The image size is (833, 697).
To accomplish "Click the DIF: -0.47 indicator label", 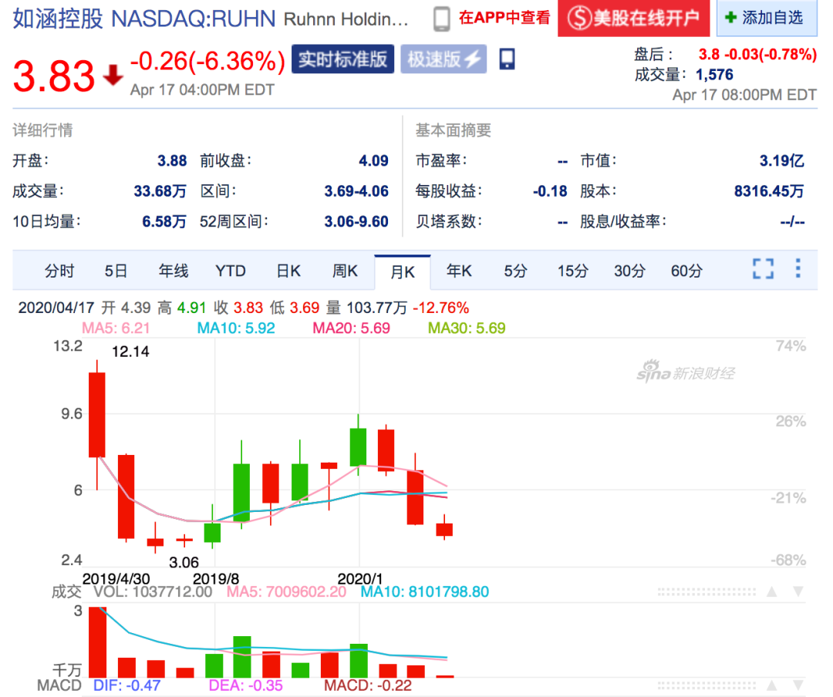I will click(127, 685).
